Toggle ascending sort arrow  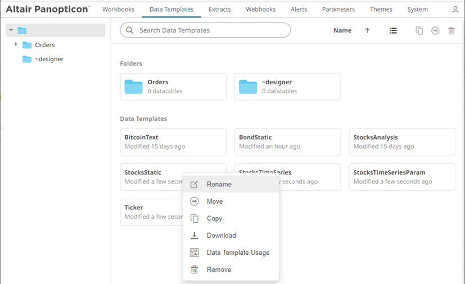(x=367, y=31)
